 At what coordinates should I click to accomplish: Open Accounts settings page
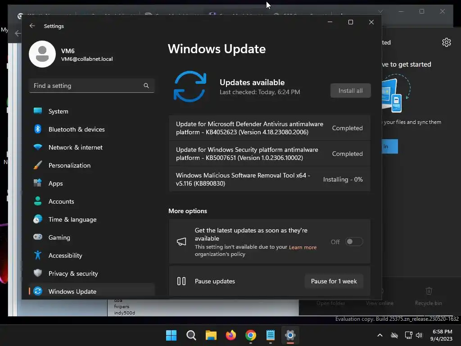coord(92,201)
